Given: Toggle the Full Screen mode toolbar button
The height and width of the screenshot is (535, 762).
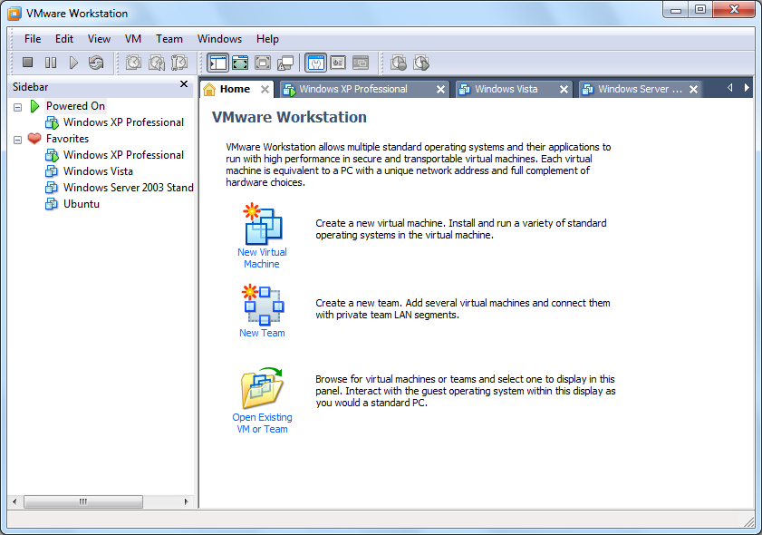Looking at the screenshot, I should [263, 63].
